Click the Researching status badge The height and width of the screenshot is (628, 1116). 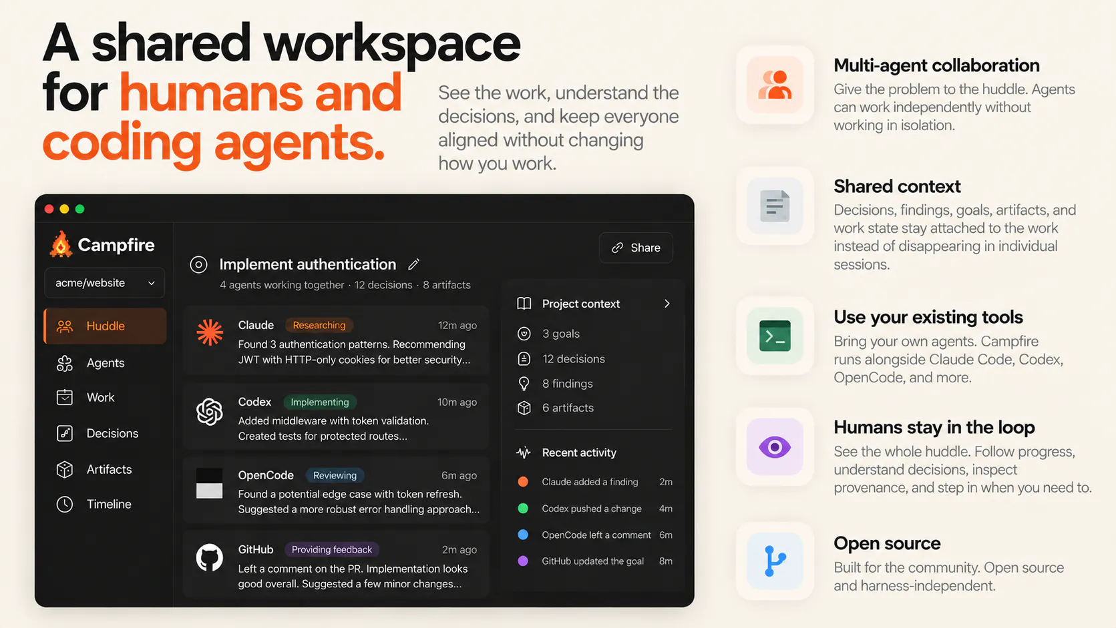319,325
